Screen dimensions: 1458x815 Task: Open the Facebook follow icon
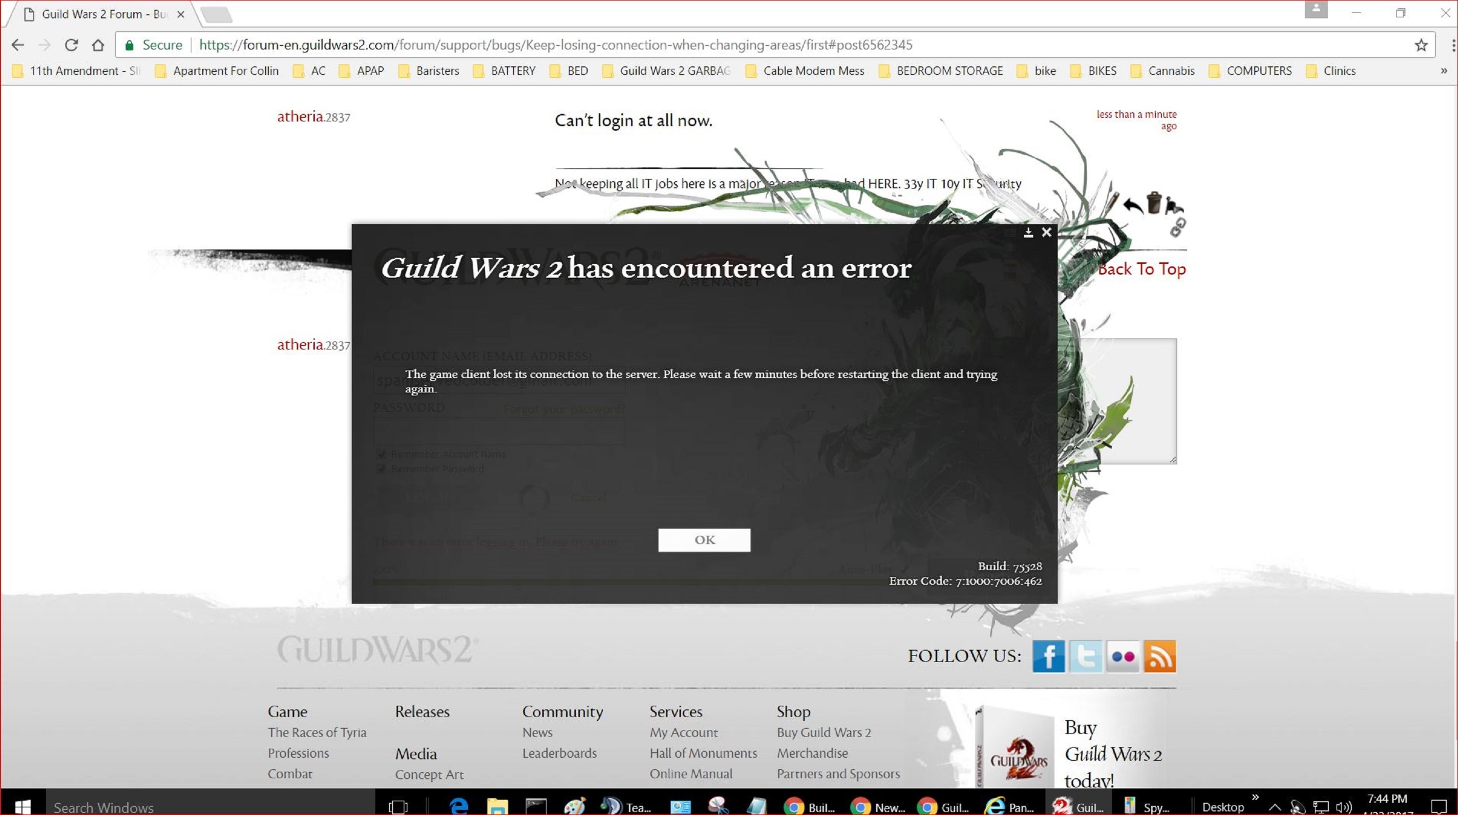(1048, 656)
